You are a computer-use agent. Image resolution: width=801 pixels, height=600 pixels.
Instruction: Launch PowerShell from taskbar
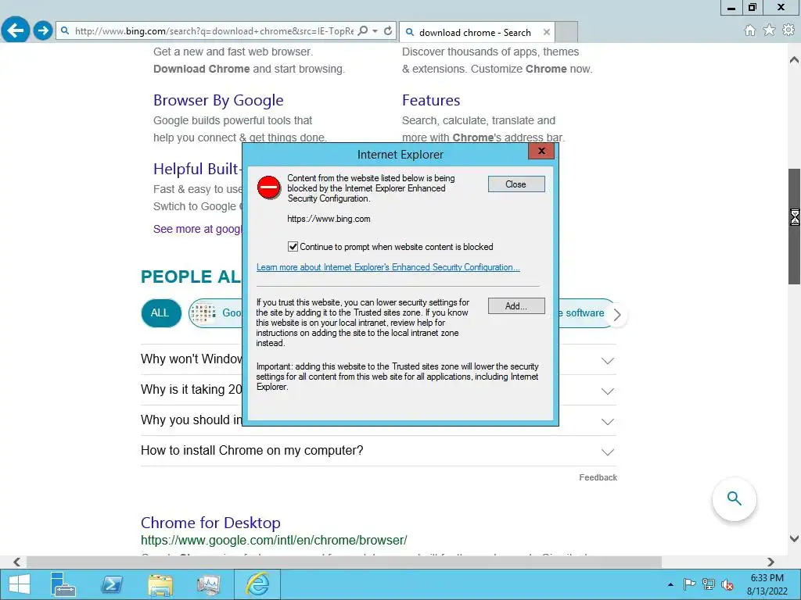click(112, 584)
